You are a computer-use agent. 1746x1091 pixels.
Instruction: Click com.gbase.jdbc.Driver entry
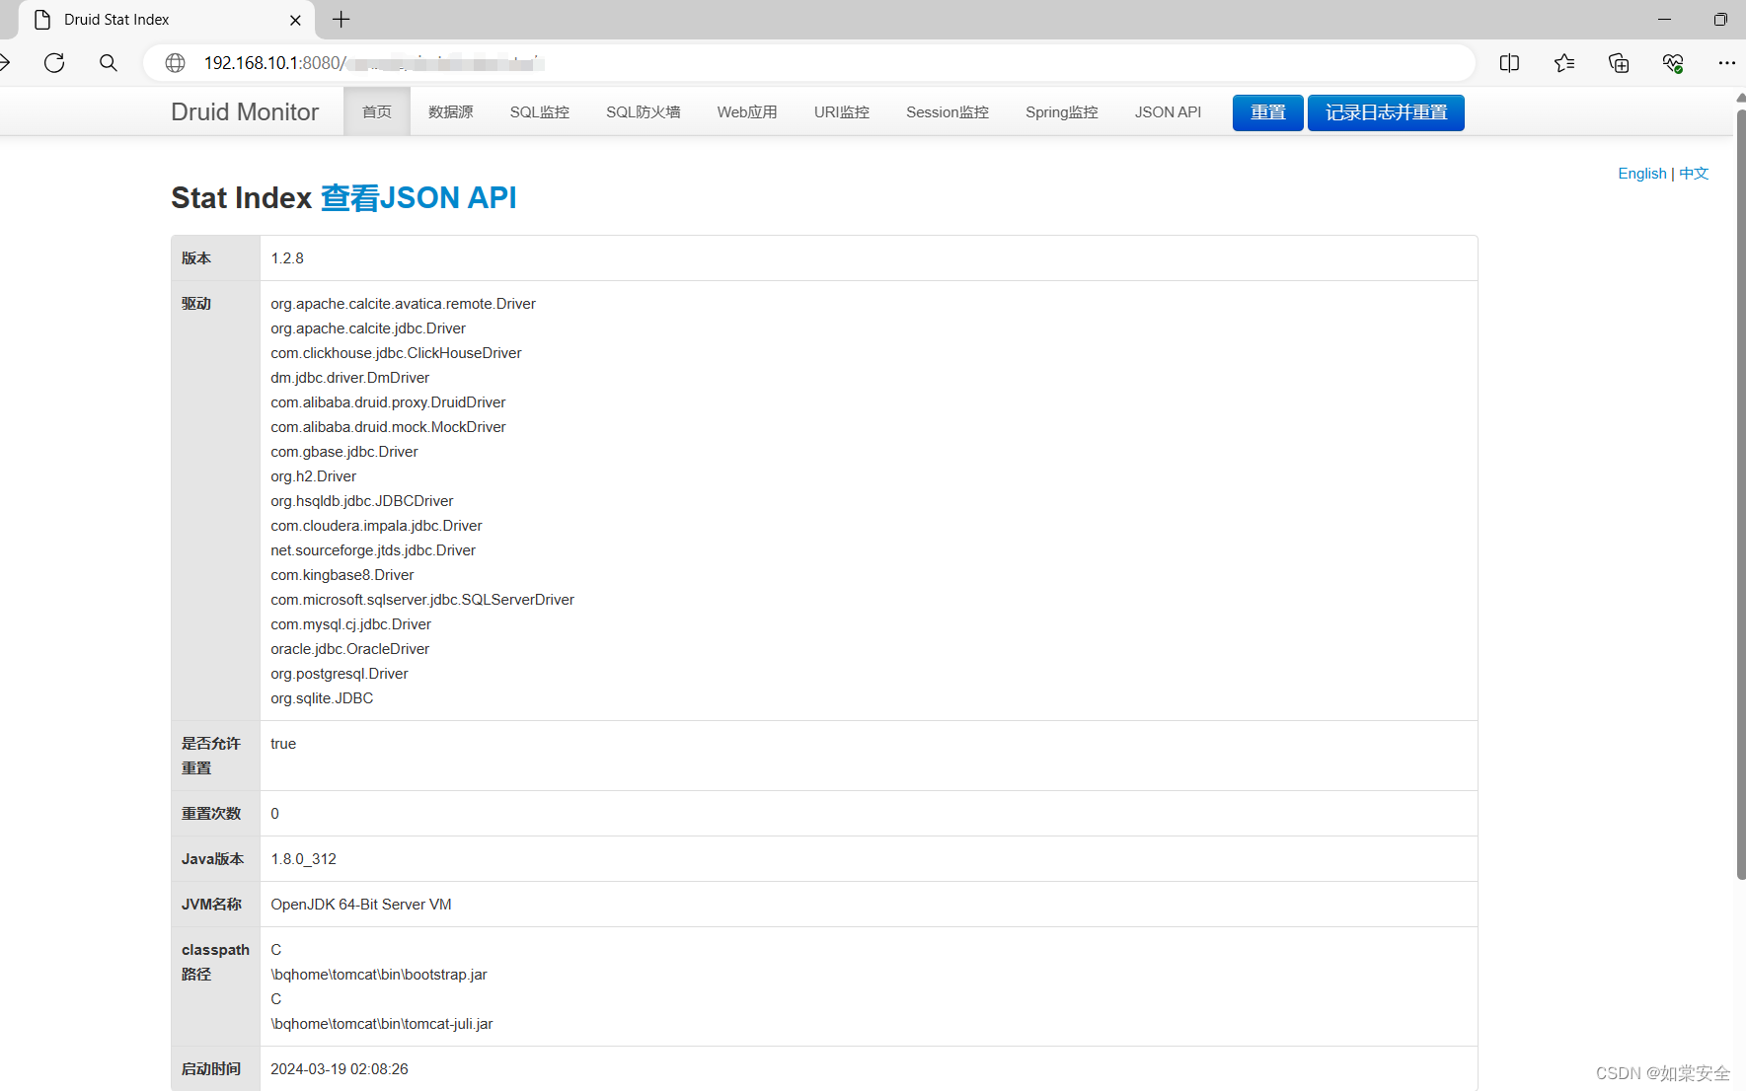pos(344,452)
